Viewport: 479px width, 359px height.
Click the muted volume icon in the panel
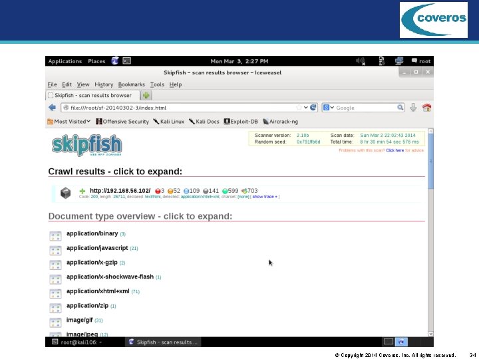coord(361,61)
